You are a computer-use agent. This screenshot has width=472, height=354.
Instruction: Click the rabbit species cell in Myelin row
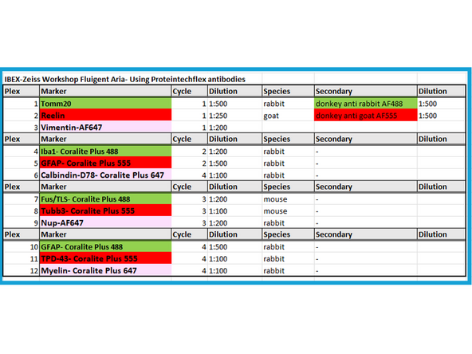(x=288, y=270)
